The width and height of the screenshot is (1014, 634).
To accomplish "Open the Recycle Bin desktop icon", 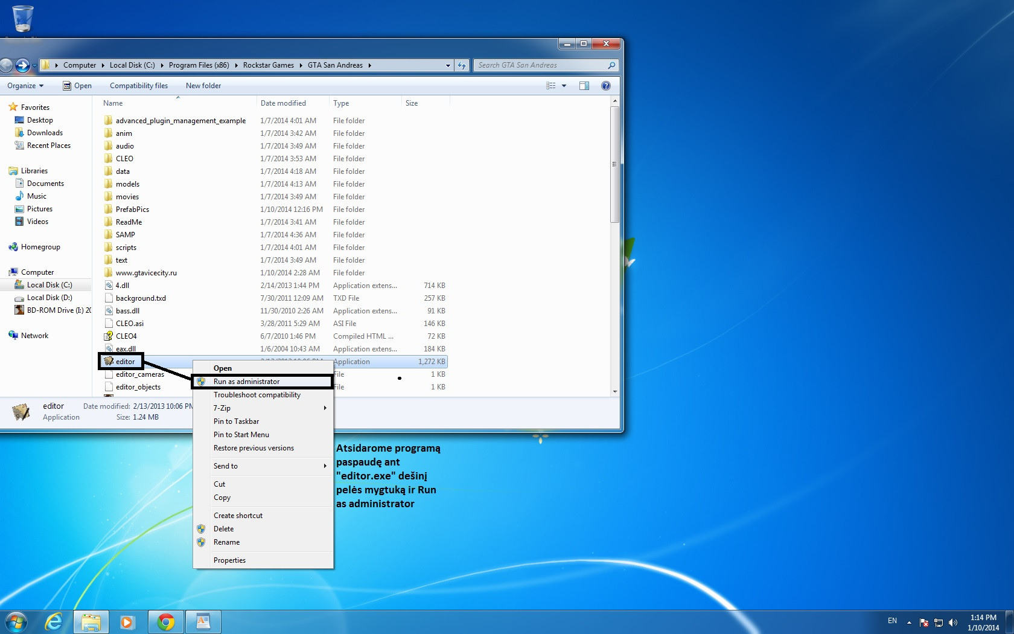I will (x=23, y=18).
